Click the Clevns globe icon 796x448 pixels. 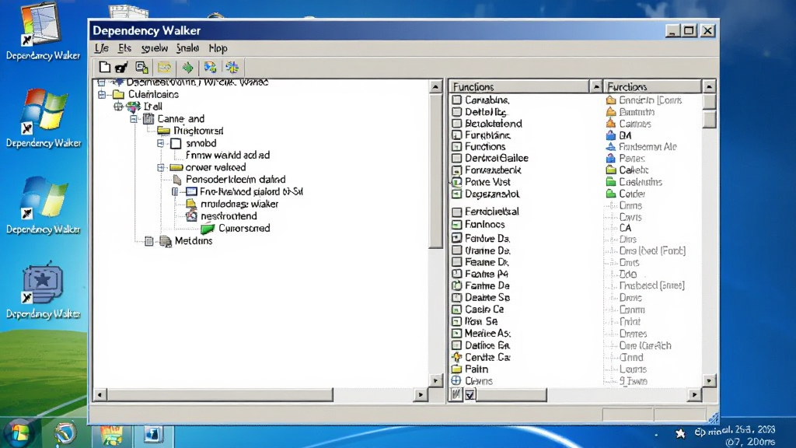pos(456,380)
